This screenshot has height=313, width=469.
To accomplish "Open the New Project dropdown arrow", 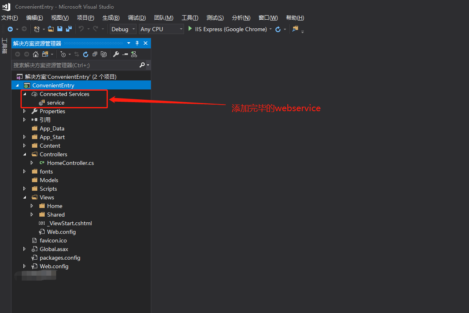I will [x=44, y=29].
